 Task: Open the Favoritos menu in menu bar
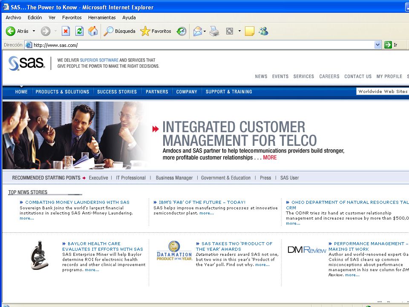point(72,17)
